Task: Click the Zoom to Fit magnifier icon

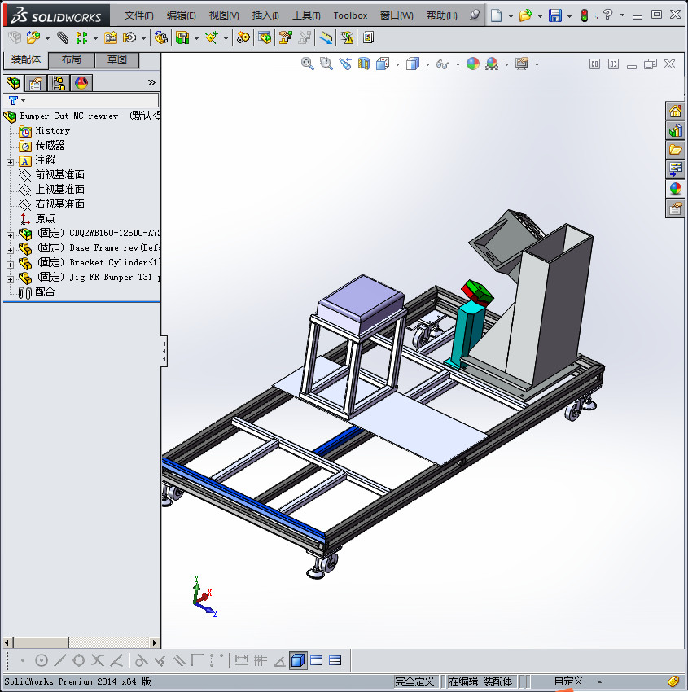Action: pos(308,64)
